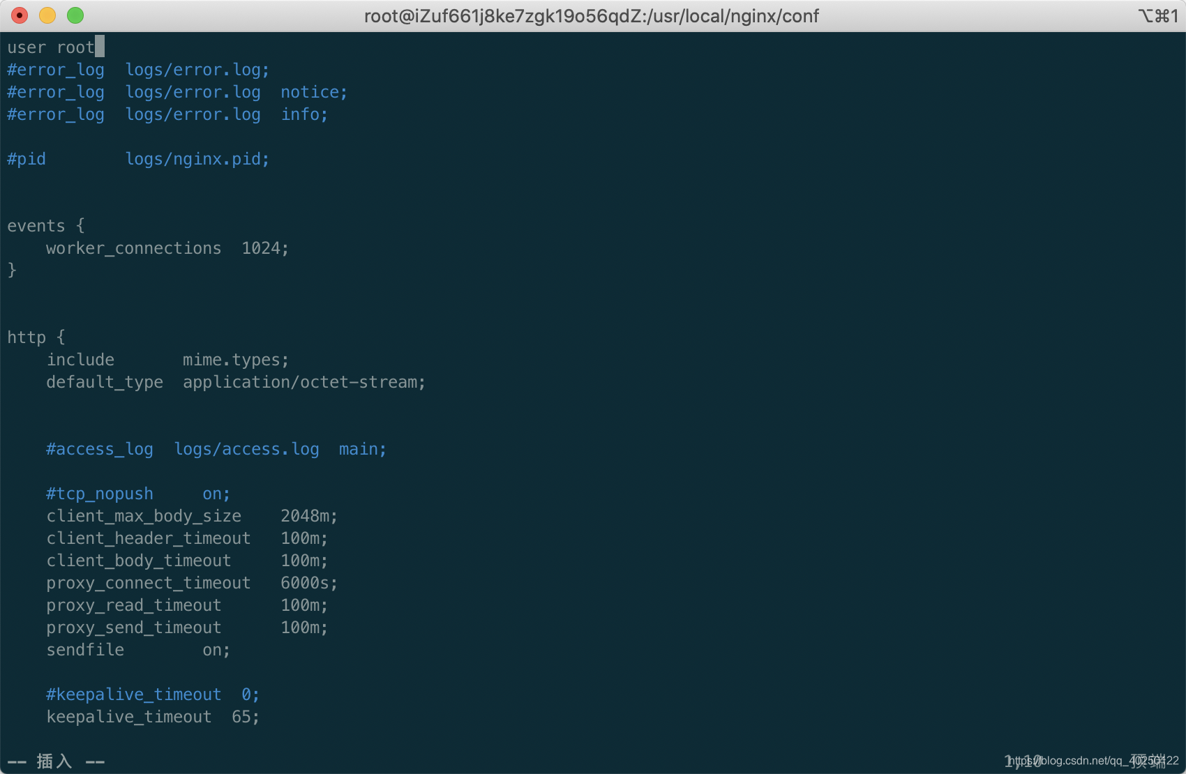Click the vim insert mode status indicator
The width and height of the screenshot is (1186, 774).
tap(56, 761)
